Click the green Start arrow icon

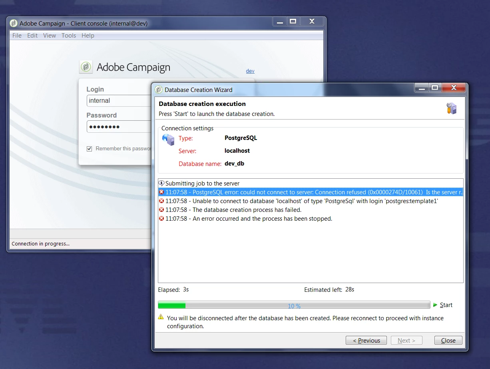pos(435,305)
